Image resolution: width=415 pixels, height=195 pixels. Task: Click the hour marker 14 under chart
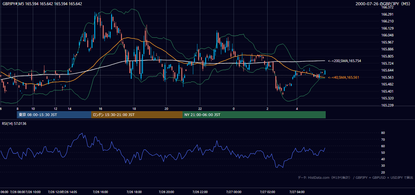click(69, 109)
